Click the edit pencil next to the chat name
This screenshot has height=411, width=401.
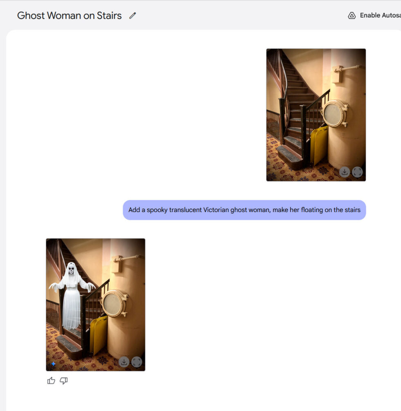(132, 15)
